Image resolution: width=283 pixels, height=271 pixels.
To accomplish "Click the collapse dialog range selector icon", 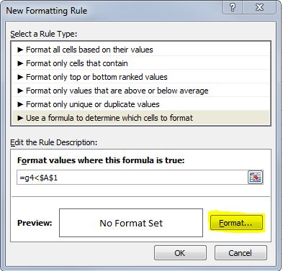I will [255, 178].
